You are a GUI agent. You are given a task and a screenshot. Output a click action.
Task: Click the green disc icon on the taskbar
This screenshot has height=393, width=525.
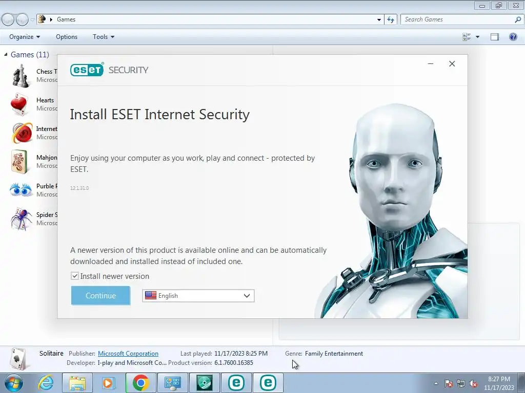[204, 383]
